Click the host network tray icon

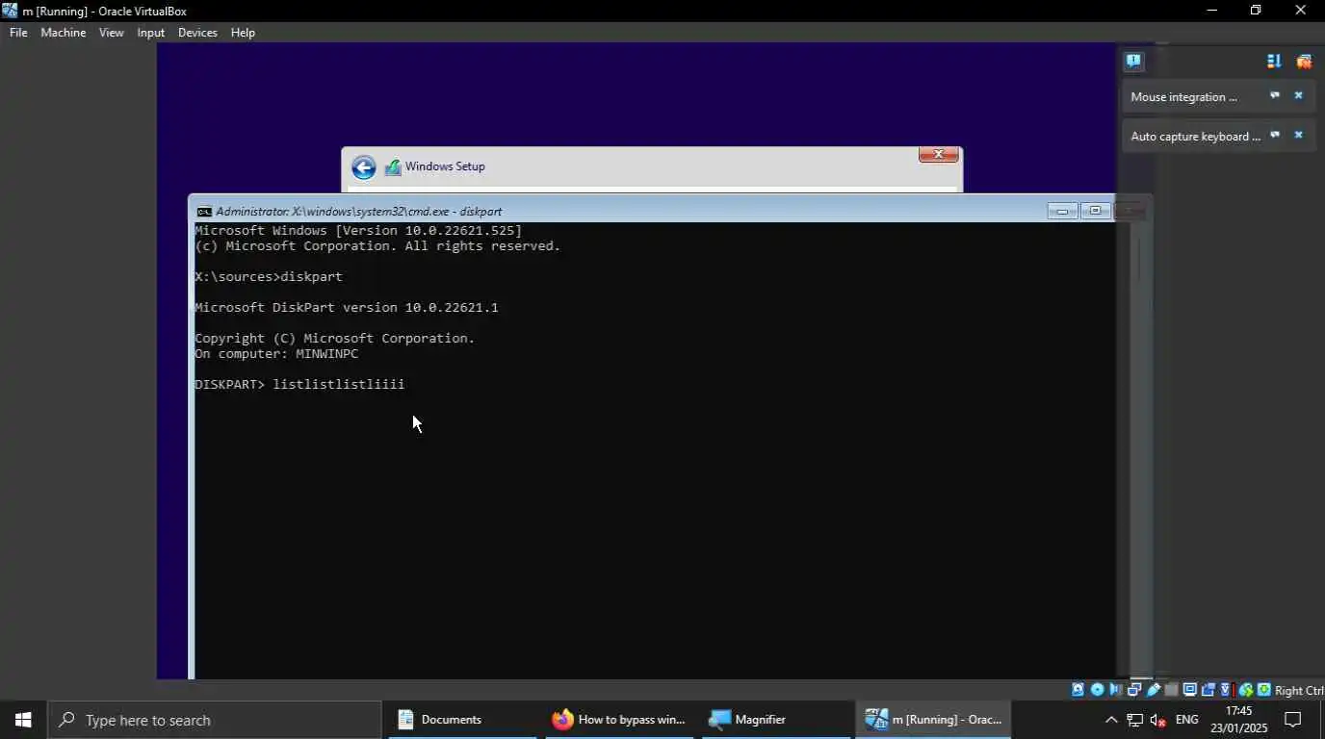[x=1135, y=720]
